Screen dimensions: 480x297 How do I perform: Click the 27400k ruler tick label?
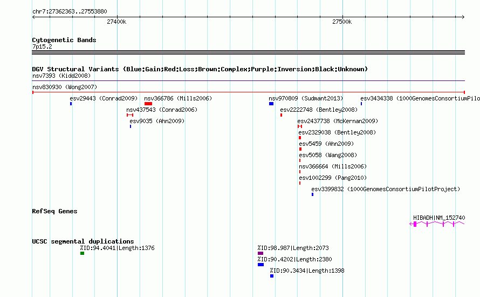click(116, 22)
